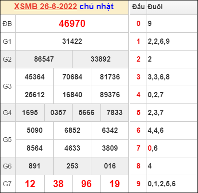This screenshot has height=193, width=198.
Task: Select G6 number 016
Action: pos(110,166)
